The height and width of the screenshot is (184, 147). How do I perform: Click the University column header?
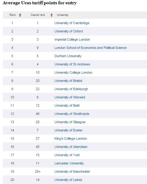click(63, 15)
